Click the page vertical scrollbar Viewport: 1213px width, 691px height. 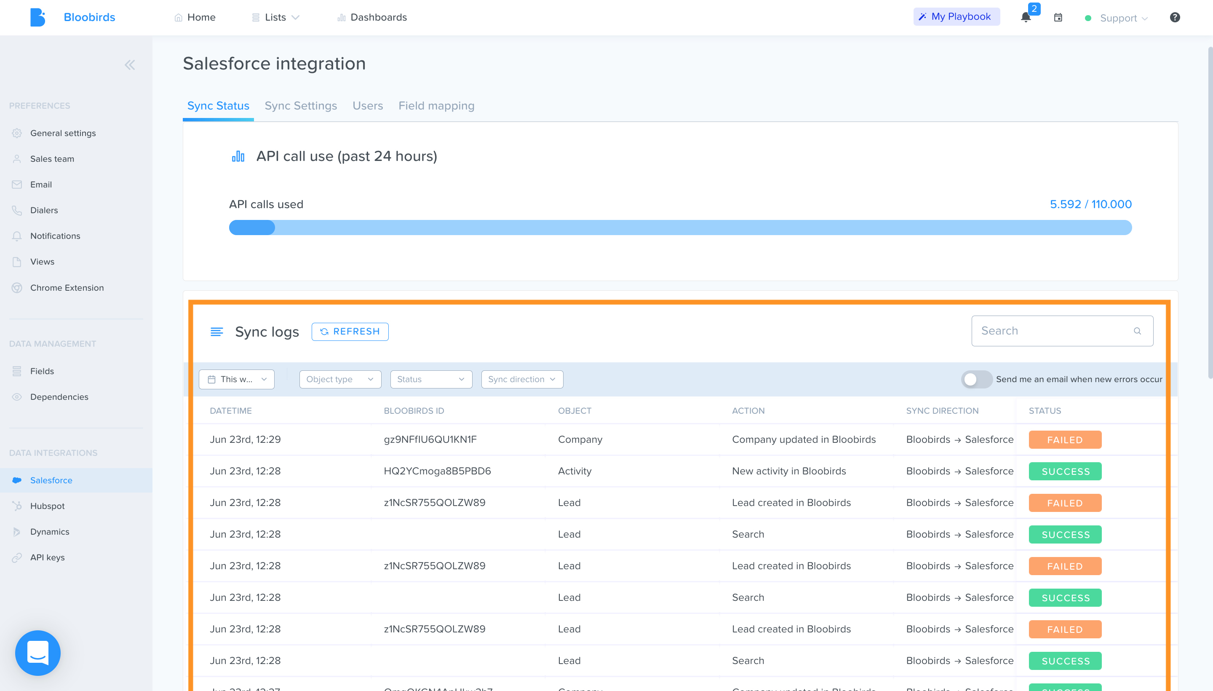(x=1210, y=212)
